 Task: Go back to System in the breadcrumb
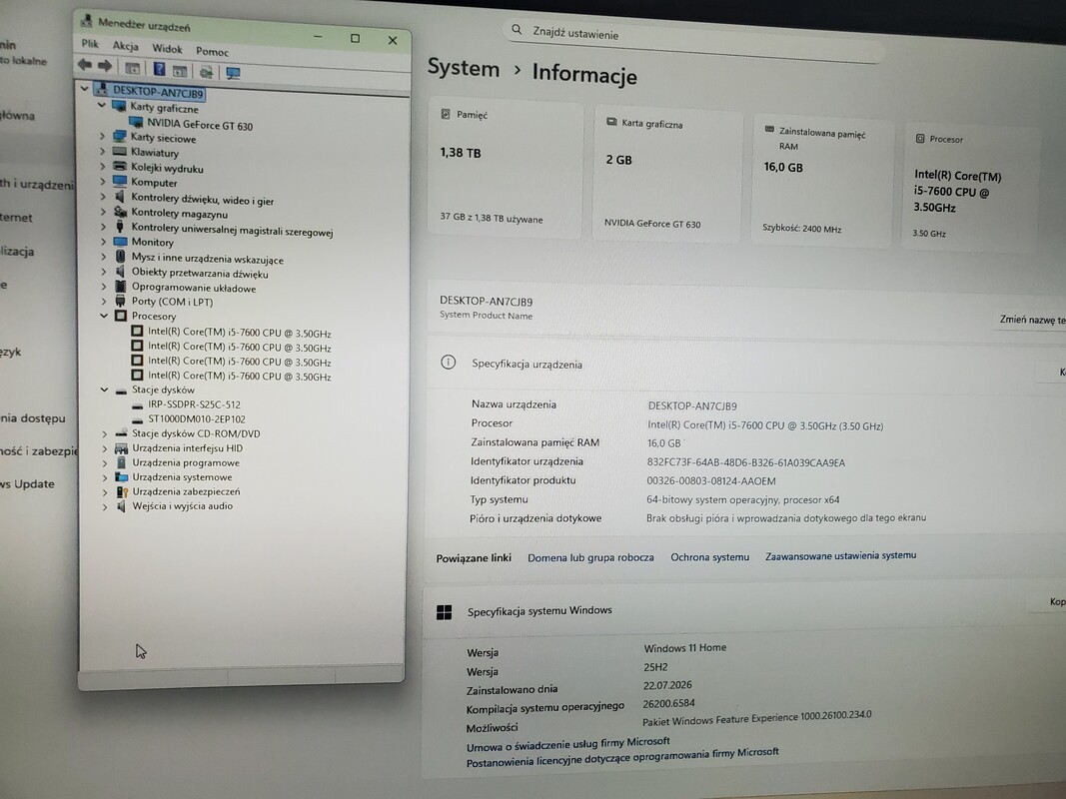click(463, 68)
